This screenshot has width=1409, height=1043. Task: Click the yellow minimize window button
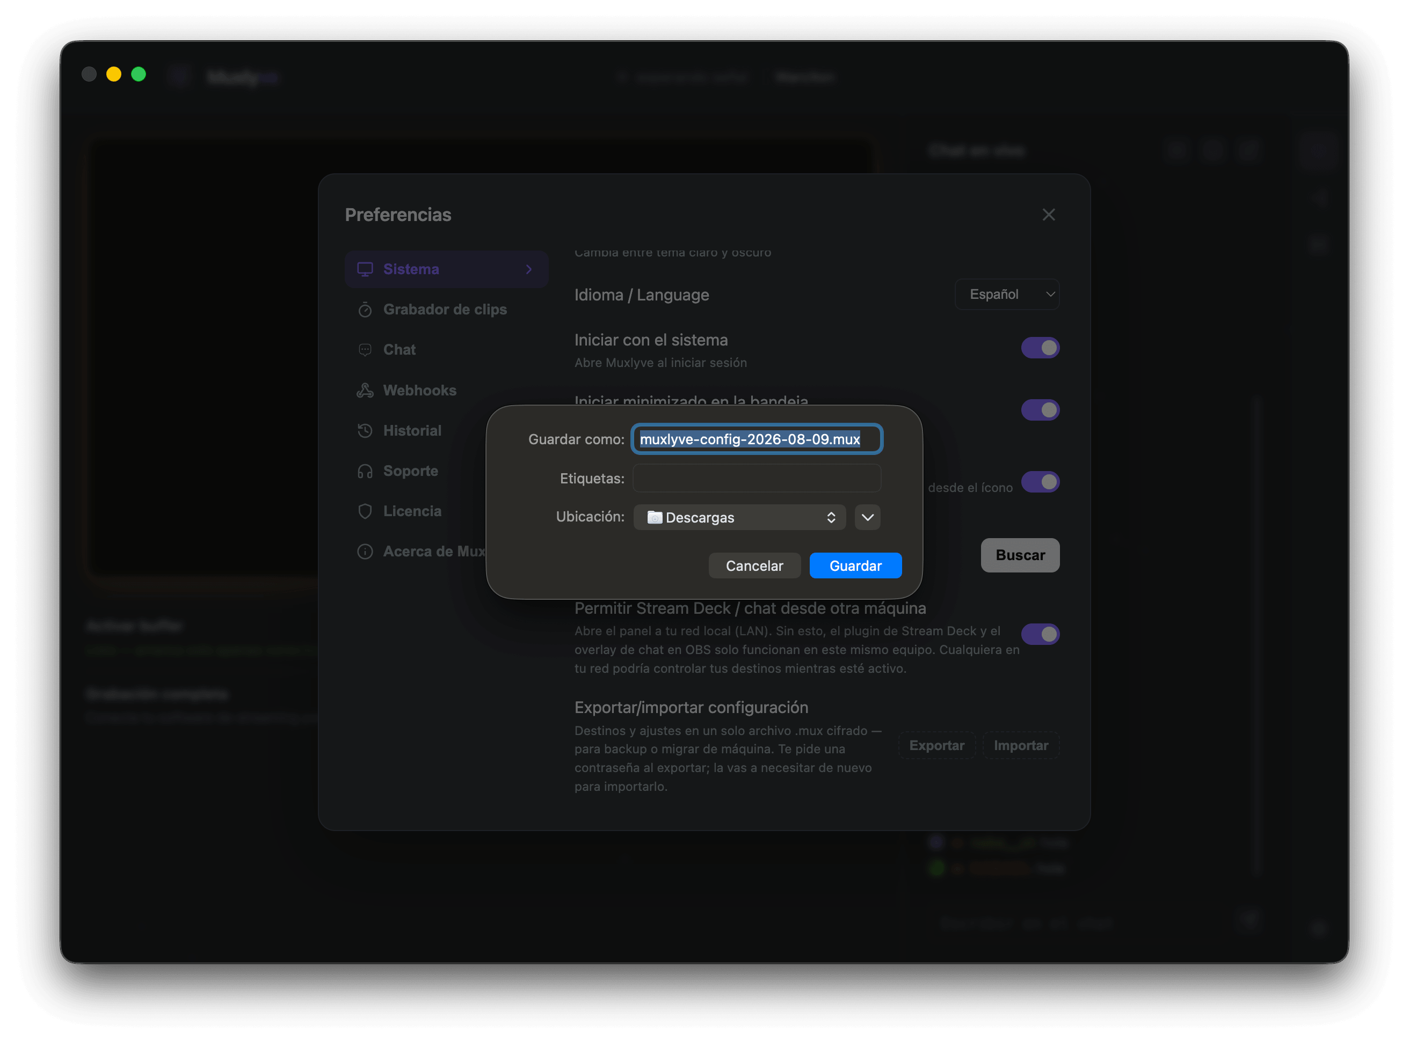coord(114,75)
